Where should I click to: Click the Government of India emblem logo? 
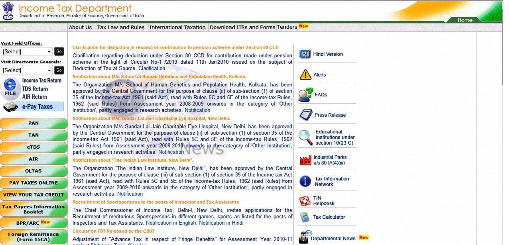tap(8, 11)
